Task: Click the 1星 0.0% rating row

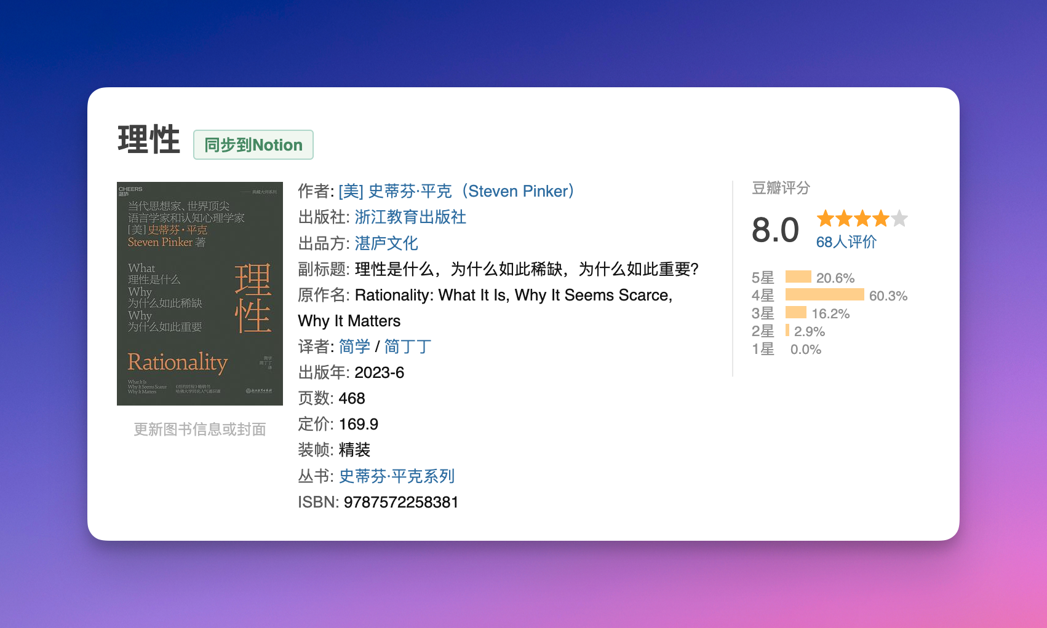Action: pos(786,349)
